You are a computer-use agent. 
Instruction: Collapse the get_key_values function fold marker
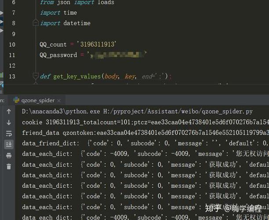click(36, 76)
